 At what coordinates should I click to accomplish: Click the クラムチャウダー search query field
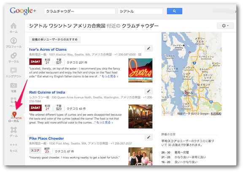tap(80, 11)
